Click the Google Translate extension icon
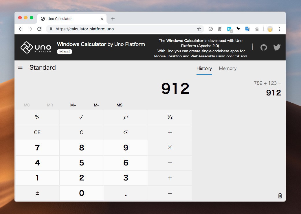This screenshot has height=214, width=301. pos(247,29)
